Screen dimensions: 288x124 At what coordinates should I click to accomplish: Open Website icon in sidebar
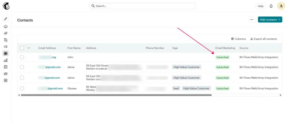[x=6, y=67]
